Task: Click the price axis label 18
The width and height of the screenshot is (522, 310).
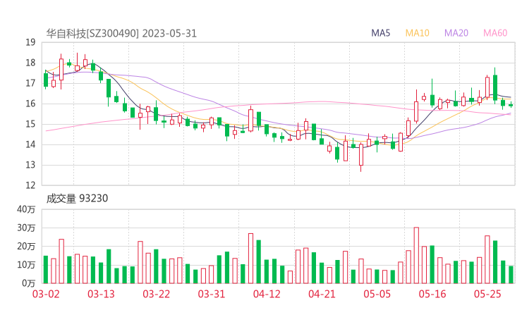Action: [30, 63]
